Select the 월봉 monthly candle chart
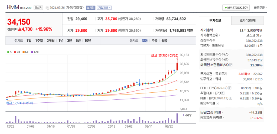277x134 pixels. point(164,41)
